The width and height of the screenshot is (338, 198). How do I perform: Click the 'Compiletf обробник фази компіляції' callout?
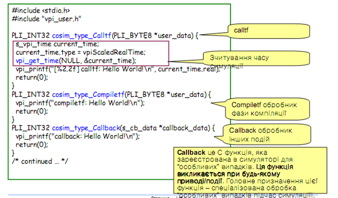(x=267, y=109)
